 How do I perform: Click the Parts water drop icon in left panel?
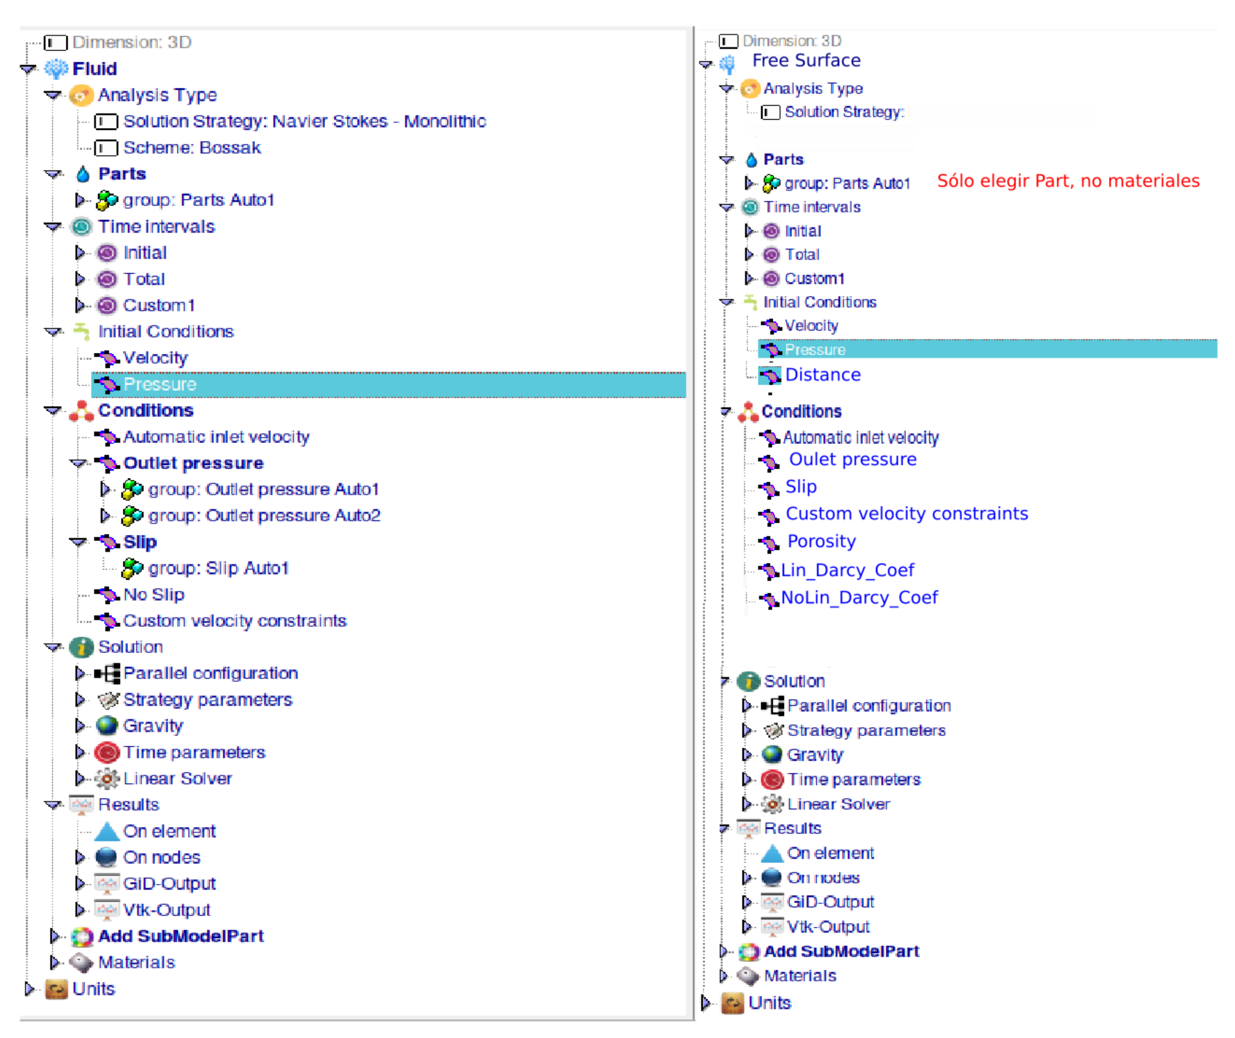pyautogui.click(x=83, y=174)
